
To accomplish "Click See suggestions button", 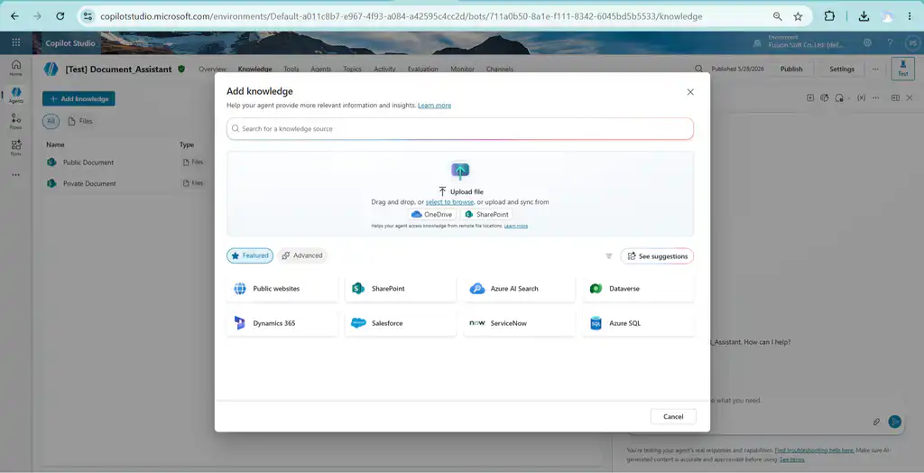I will 657,256.
